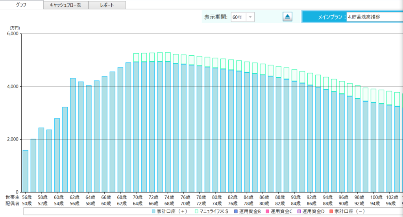This screenshot has height=217, width=403.
Task: Click the 運用資金B legend square
Action: [235, 212]
